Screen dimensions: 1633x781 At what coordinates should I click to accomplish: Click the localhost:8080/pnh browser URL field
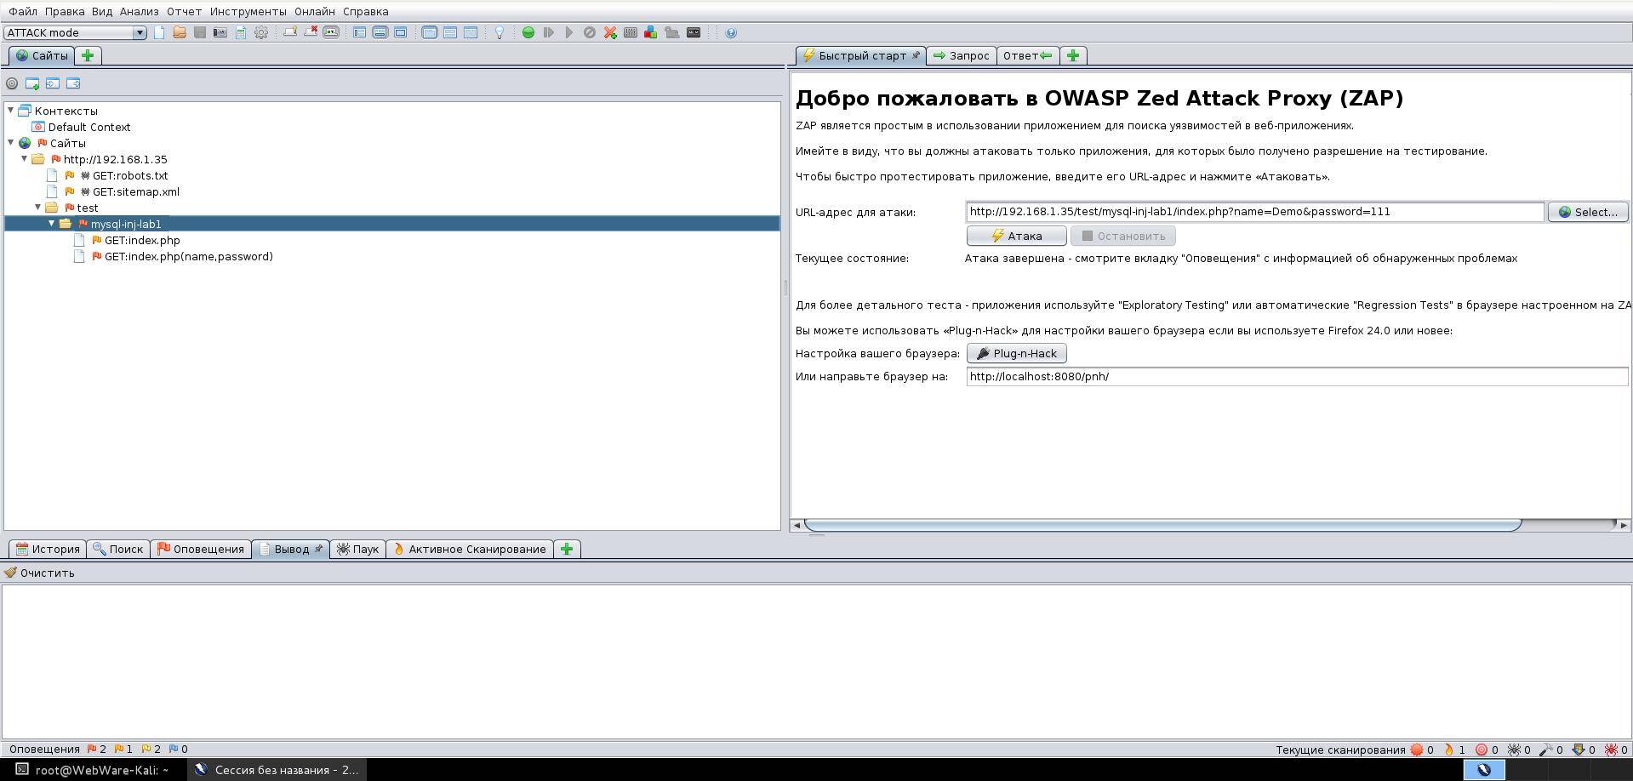(1297, 376)
